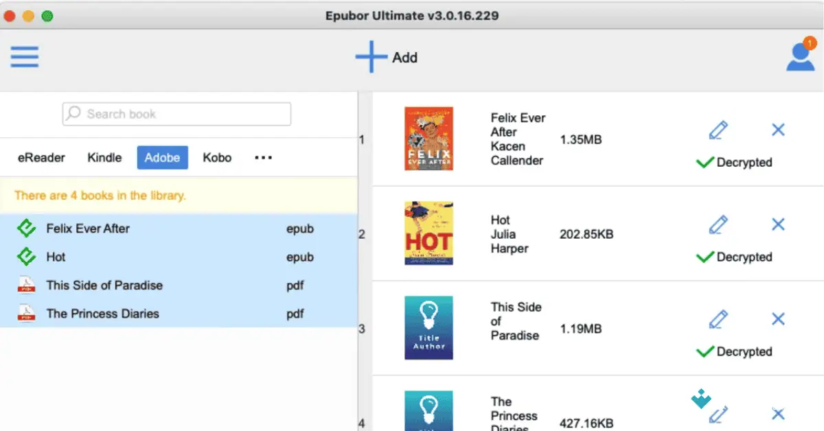Click the green epub icon beside Hot
824x431 pixels.
(x=25, y=257)
